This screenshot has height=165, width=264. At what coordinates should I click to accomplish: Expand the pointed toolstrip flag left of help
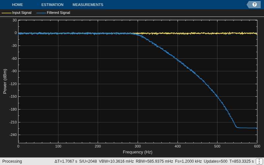(248, 5)
